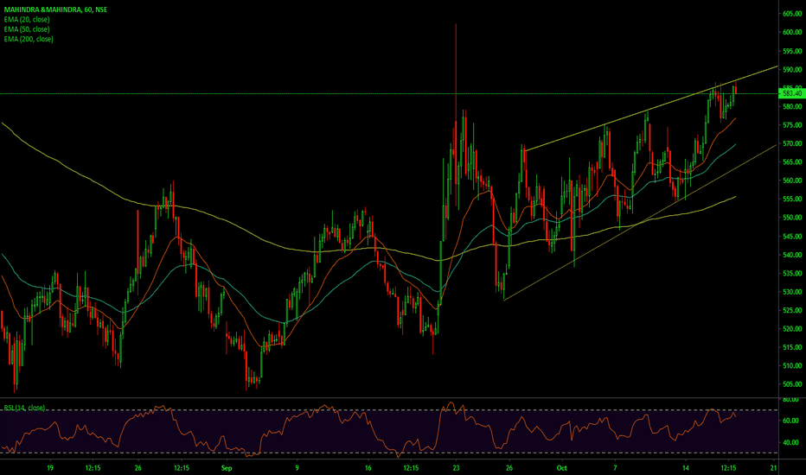This screenshot has width=806, height=475.
Task: Click the 520.00 price axis label
Action: (792, 329)
